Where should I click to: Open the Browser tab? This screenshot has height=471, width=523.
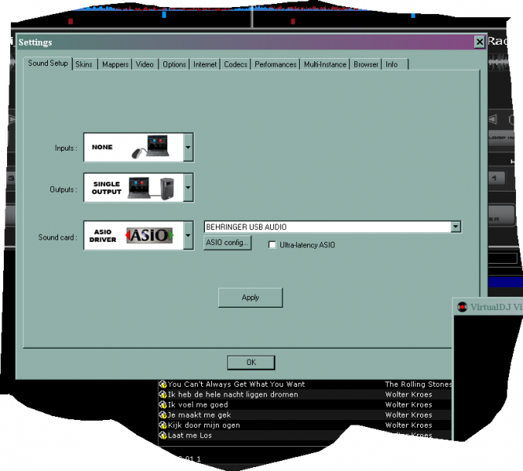pos(366,64)
